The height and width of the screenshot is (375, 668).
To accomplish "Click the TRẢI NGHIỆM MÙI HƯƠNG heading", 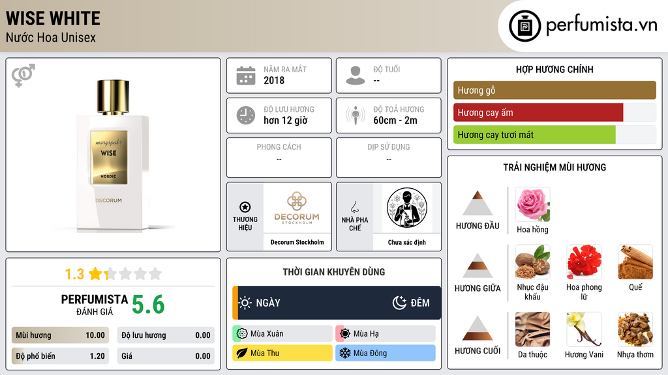I will [554, 167].
